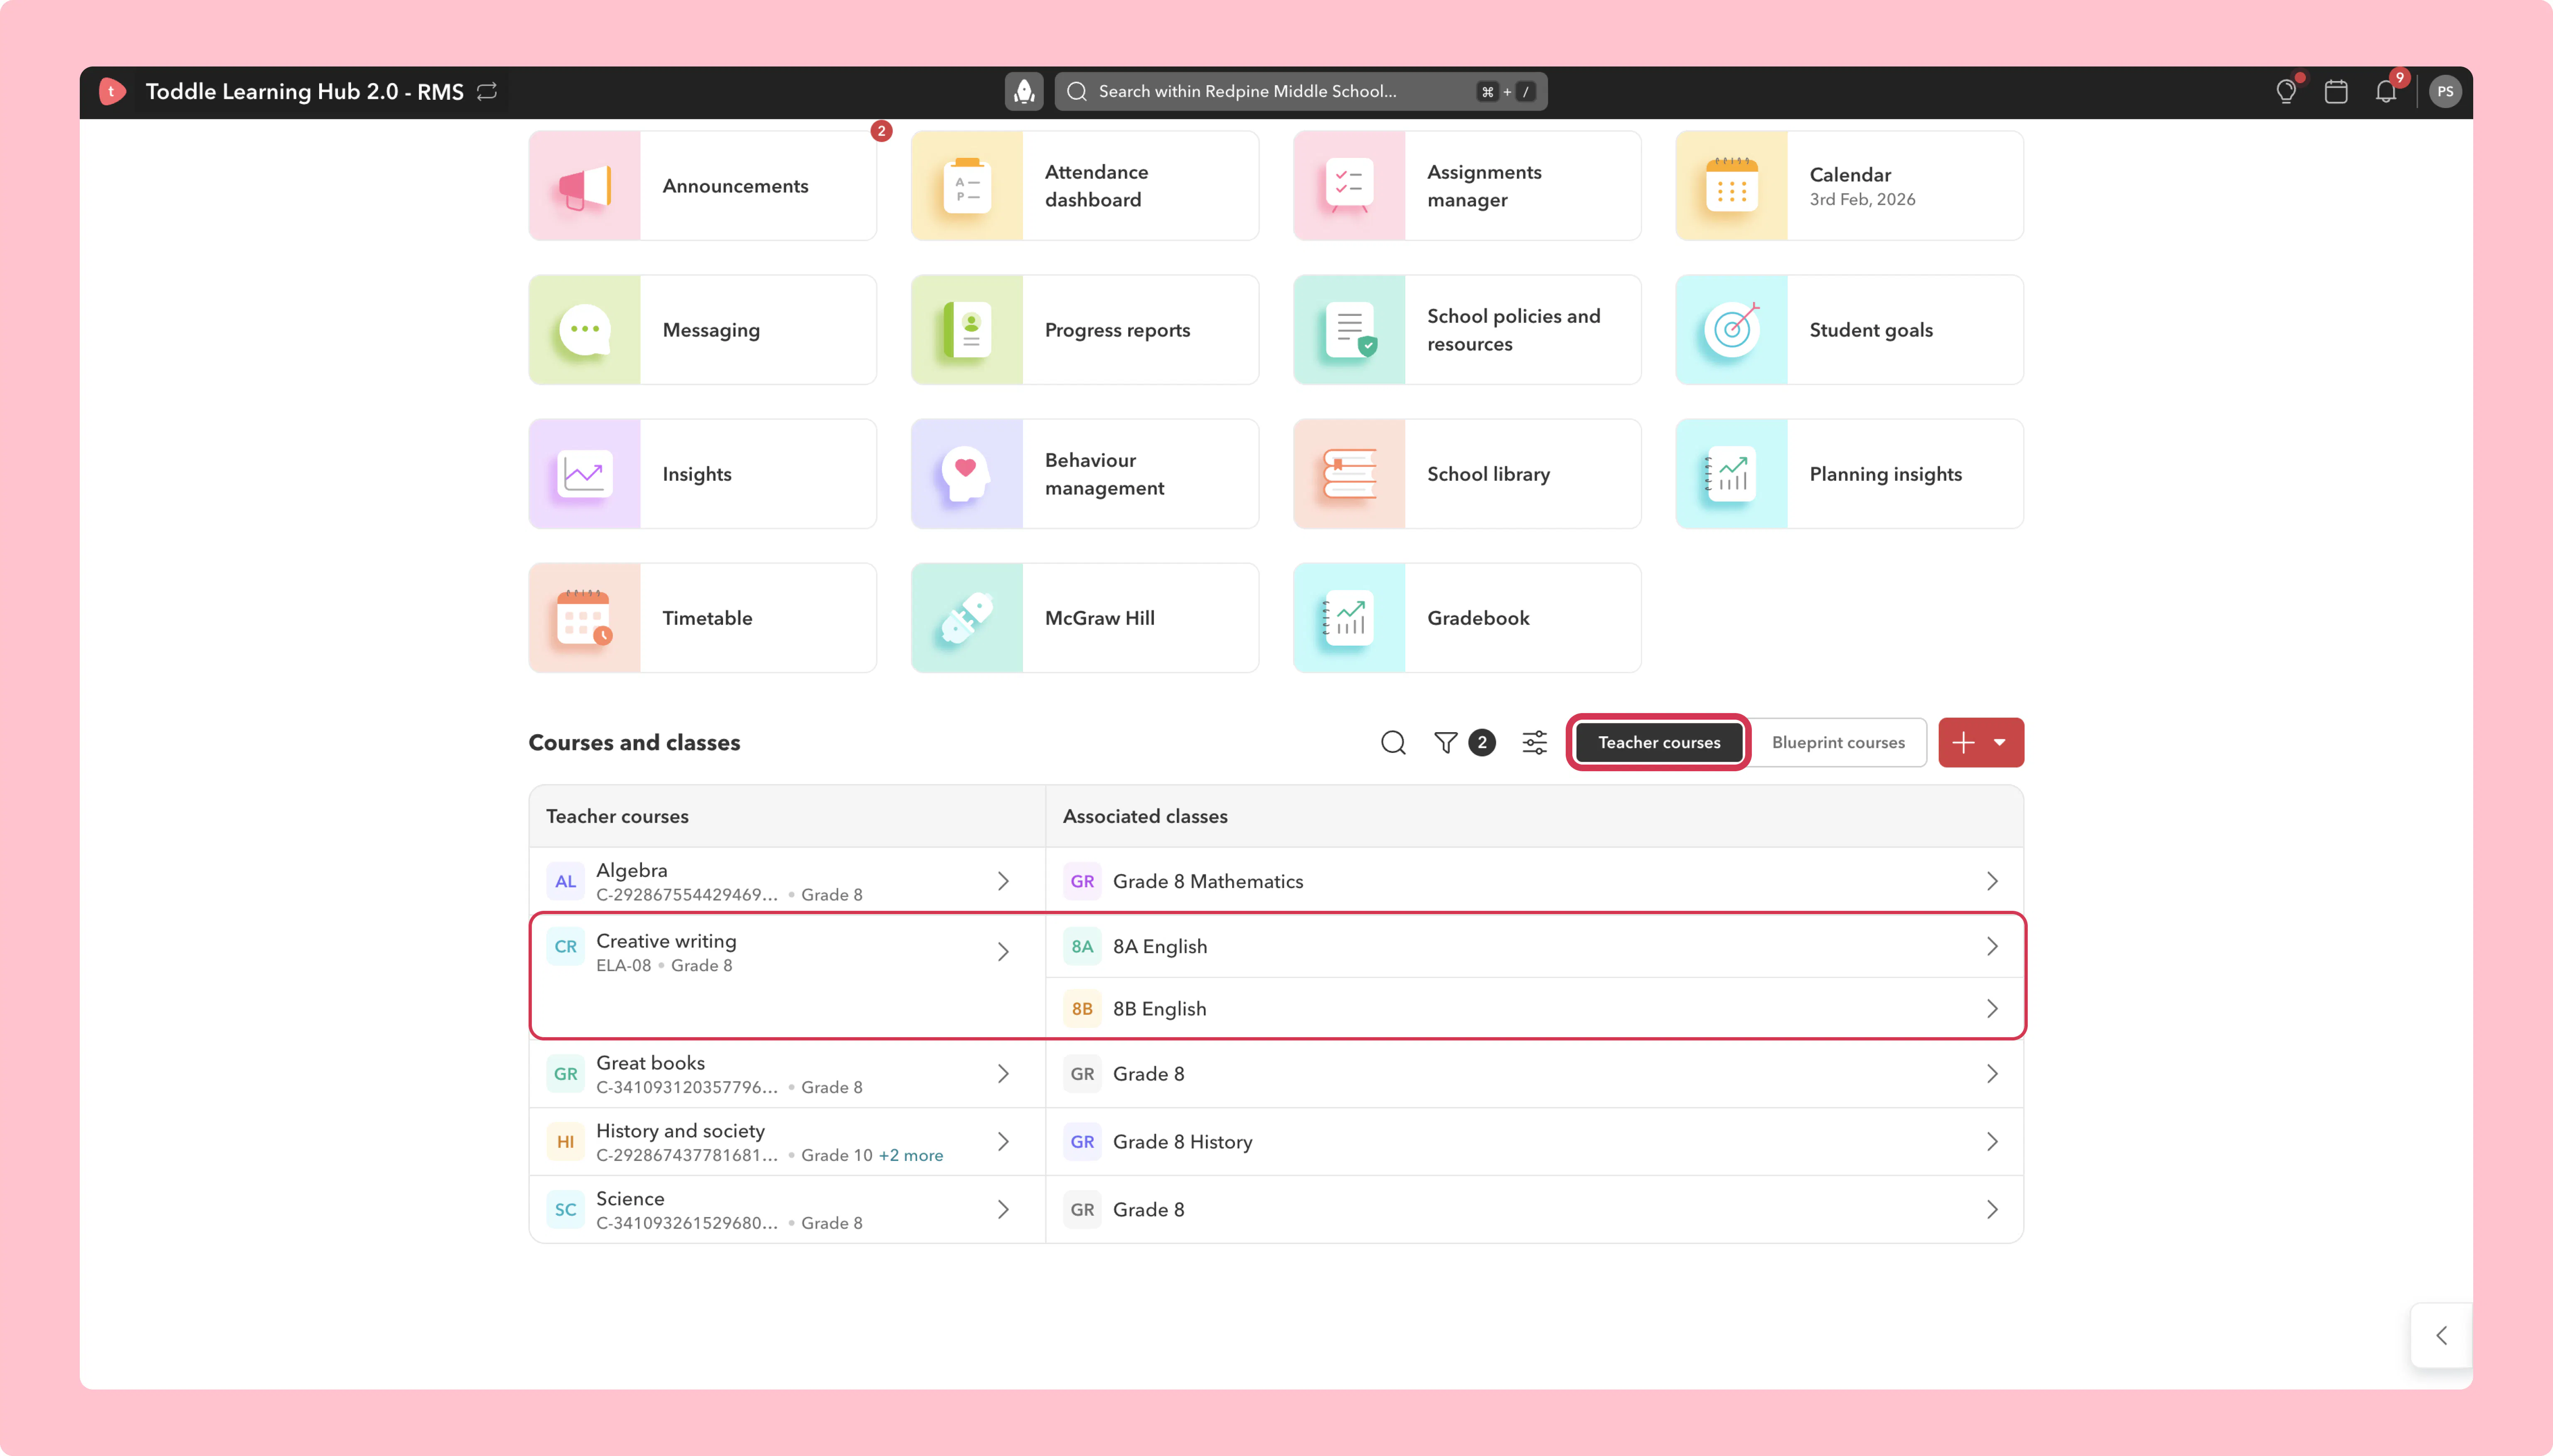Open the lightbulb tips icon
The image size is (2553, 1456).
click(2286, 92)
